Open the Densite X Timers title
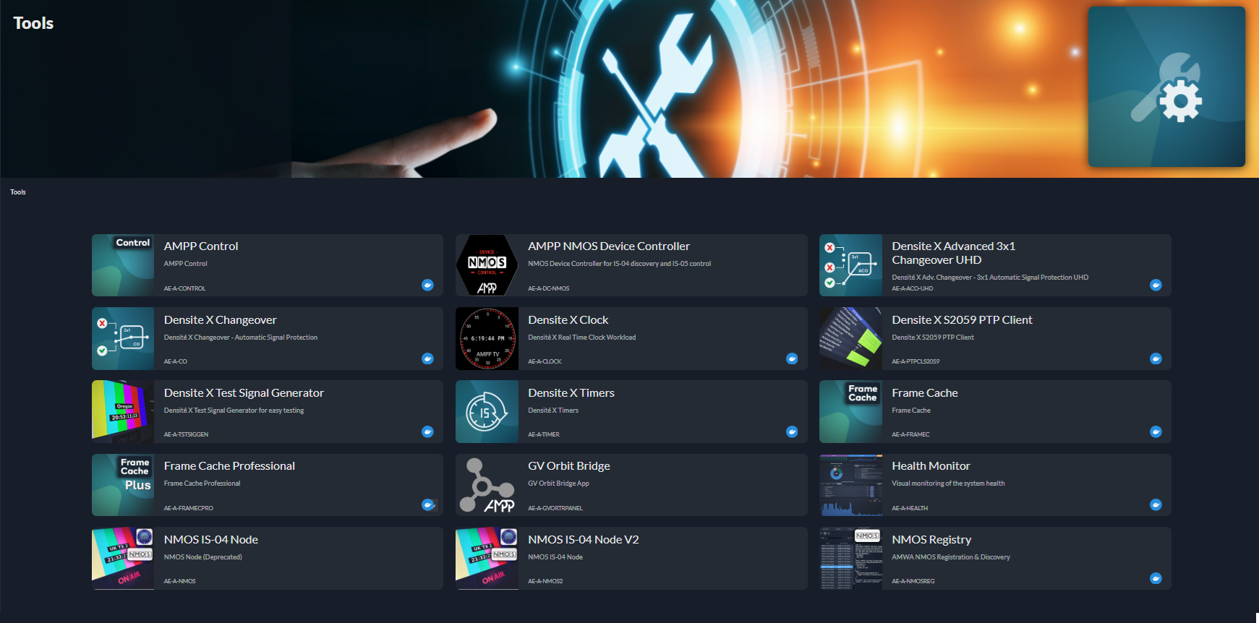The width and height of the screenshot is (1259, 623). tap(571, 393)
